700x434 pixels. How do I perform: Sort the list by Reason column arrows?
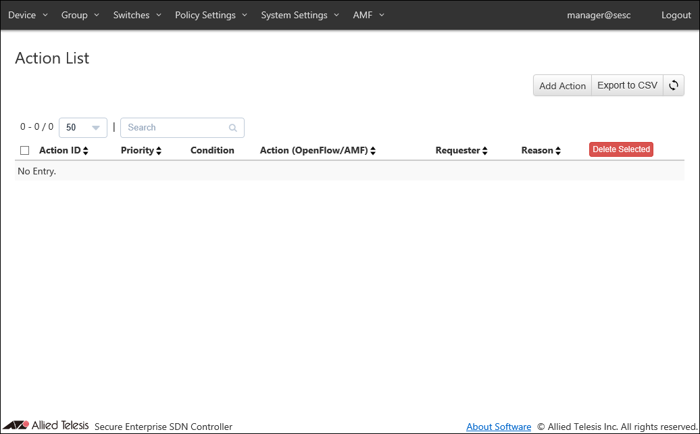click(x=558, y=151)
